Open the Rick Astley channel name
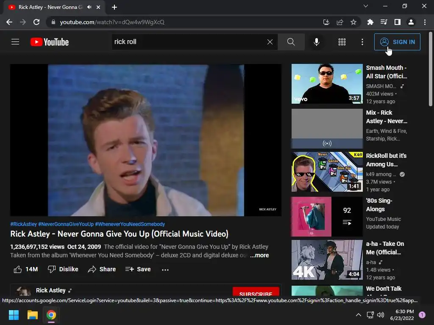This screenshot has width=434, height=325. 51,290
